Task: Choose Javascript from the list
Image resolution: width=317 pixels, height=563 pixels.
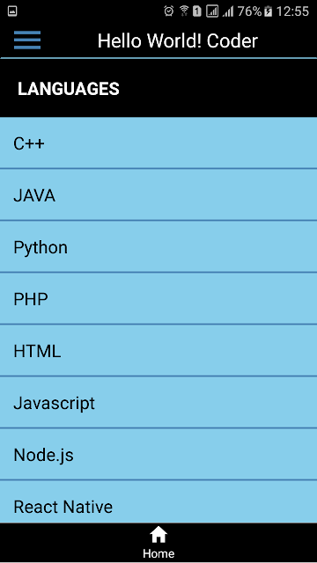Action: click(158, 402)
